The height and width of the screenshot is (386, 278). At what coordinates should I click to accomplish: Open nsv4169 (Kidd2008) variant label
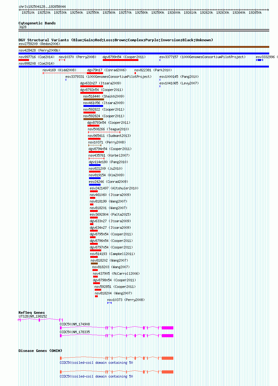(59, 70)
